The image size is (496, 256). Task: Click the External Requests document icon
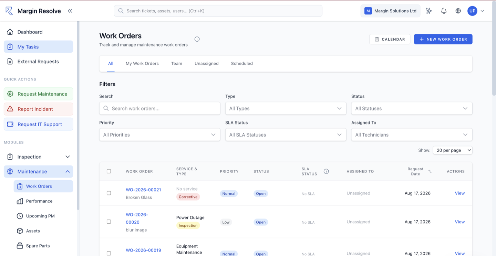click(10, 62)
